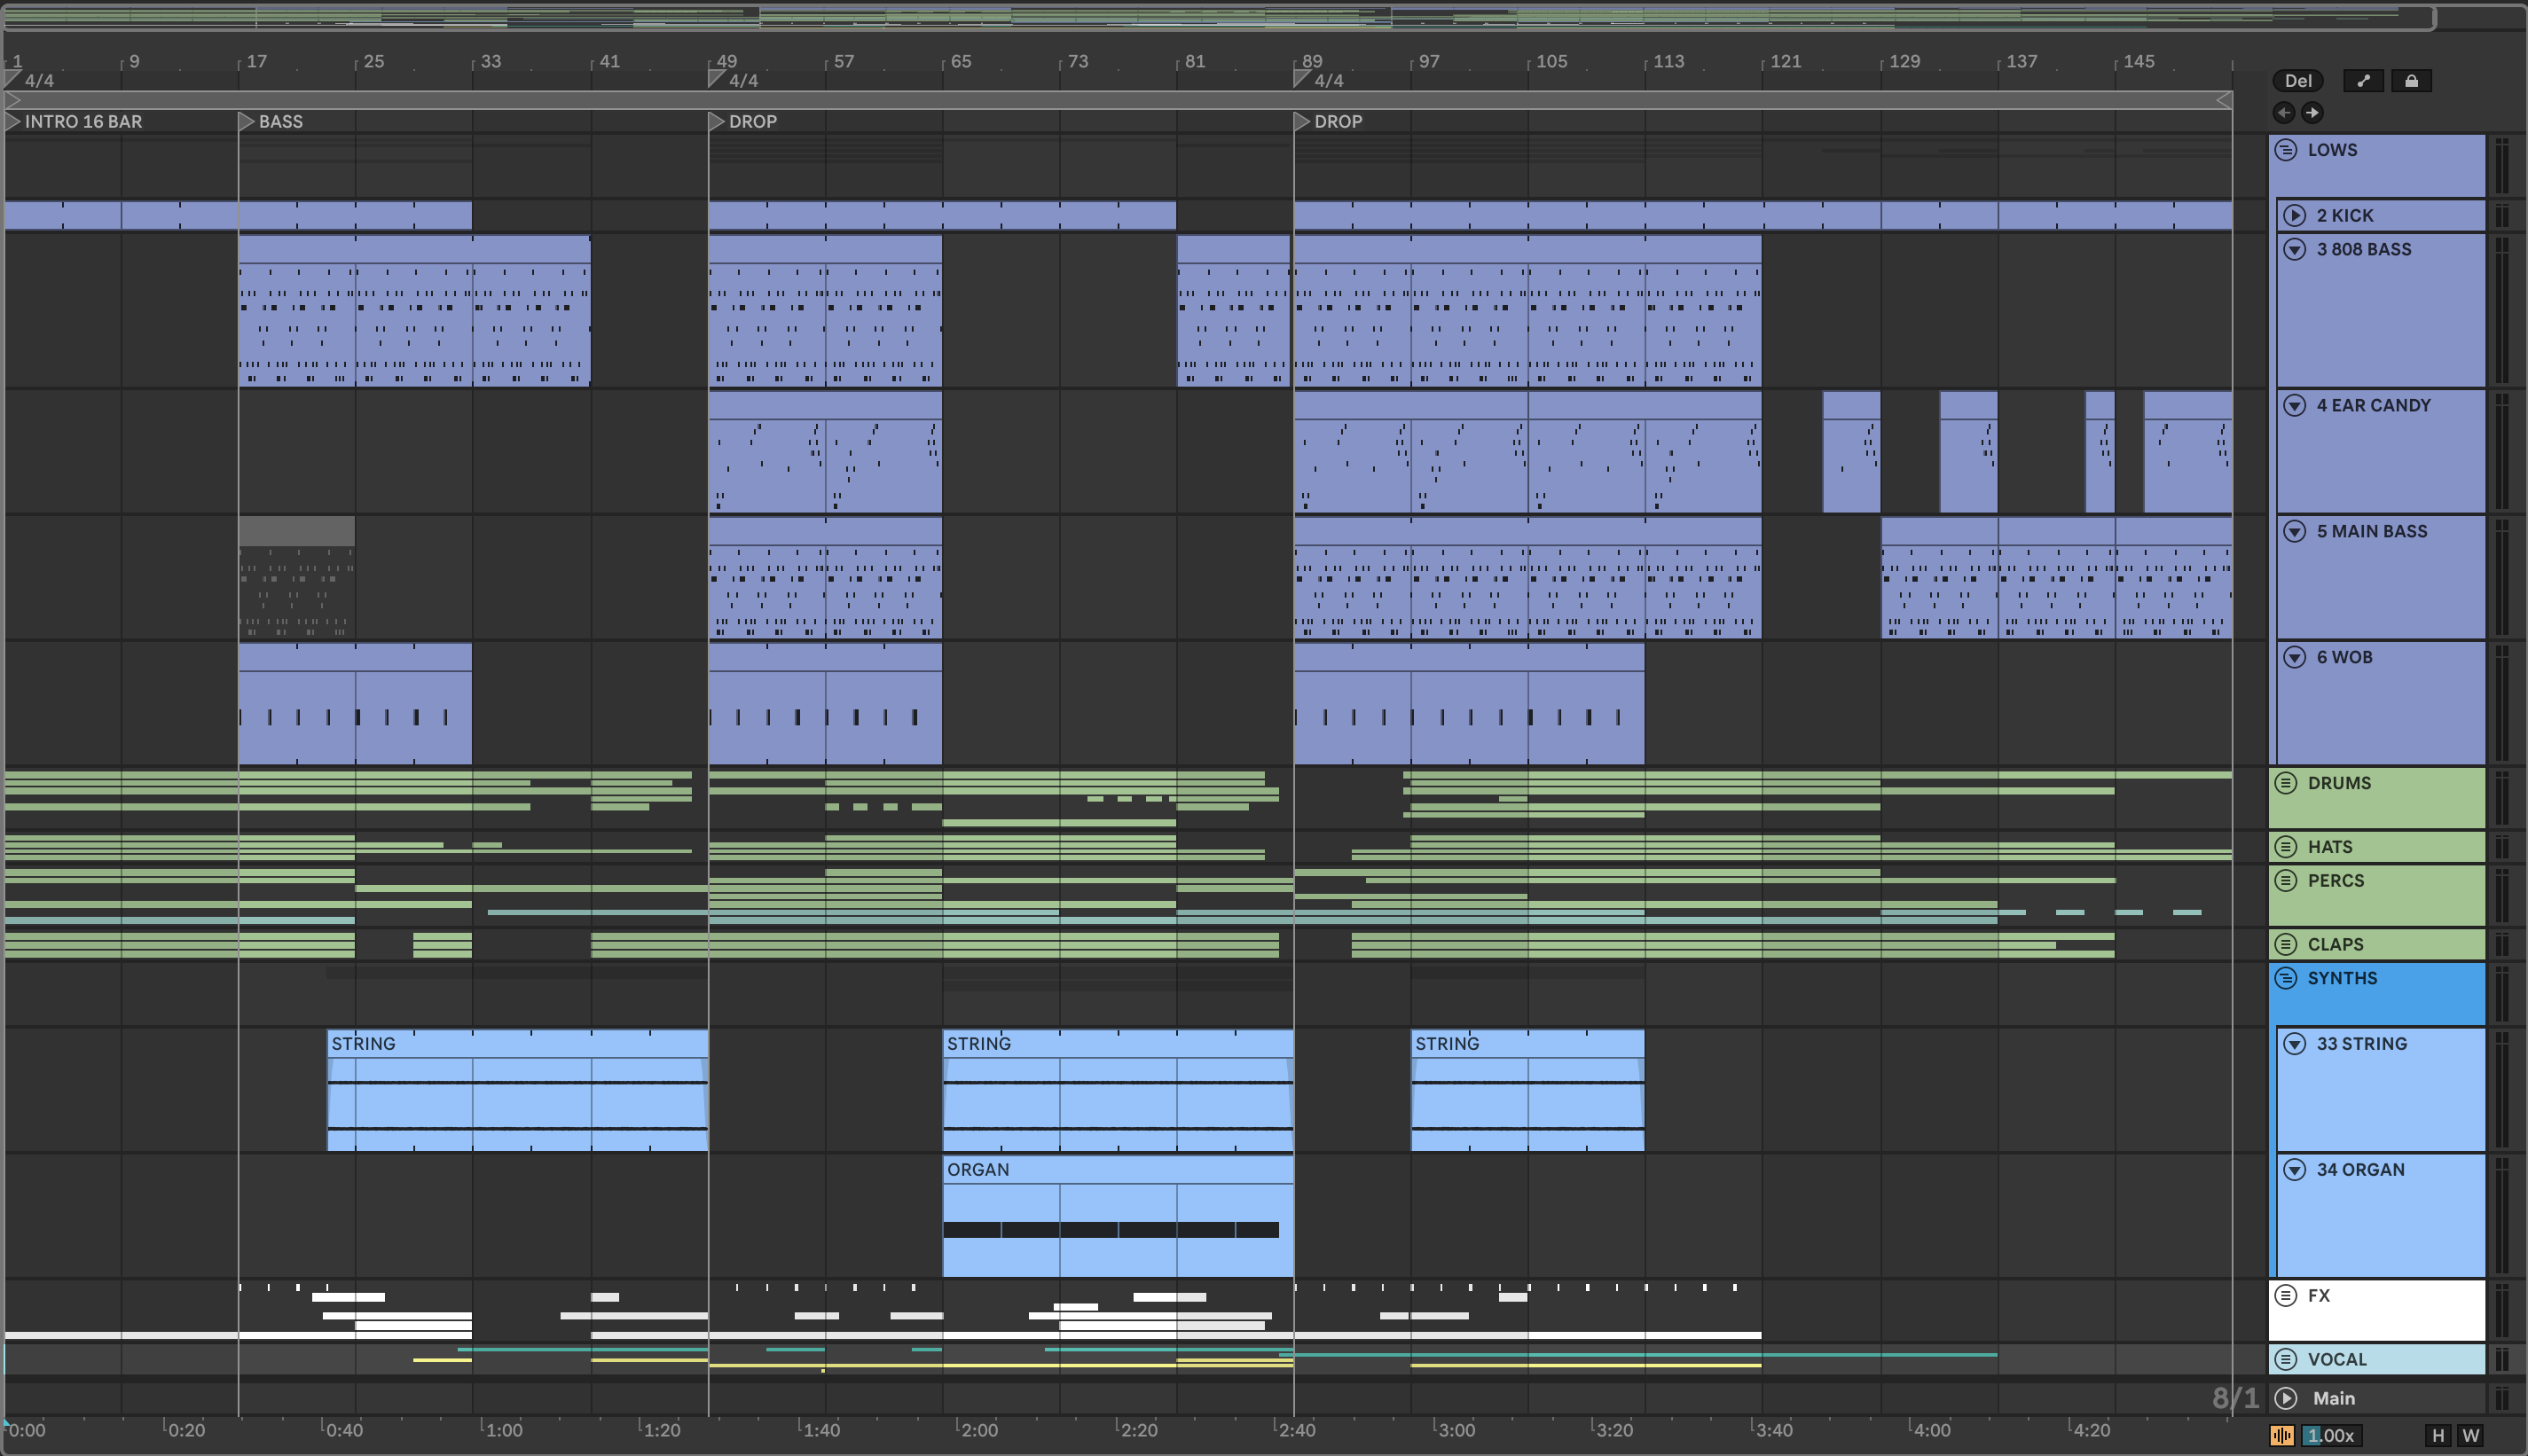
Task: Select the 4 EAR CANDY track header
Action: click(x=2380, y=451)
